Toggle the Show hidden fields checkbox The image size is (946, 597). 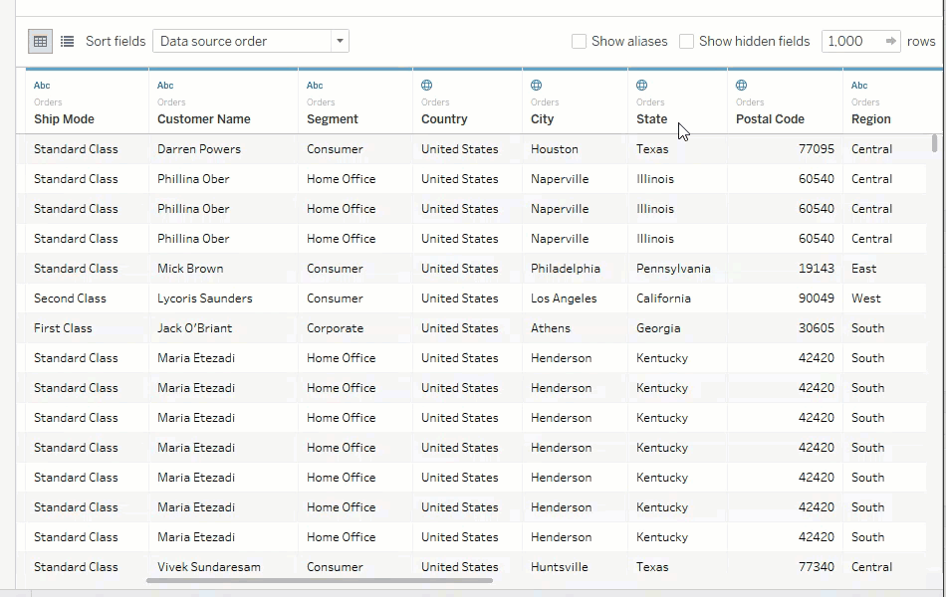pos(686,41)
